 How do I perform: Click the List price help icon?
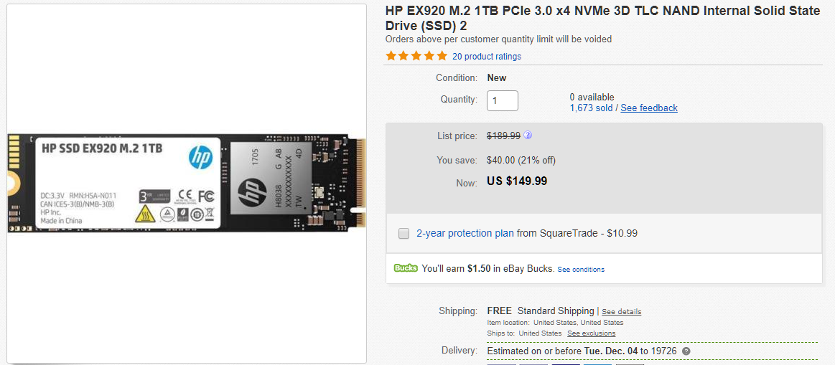point(528,135)
